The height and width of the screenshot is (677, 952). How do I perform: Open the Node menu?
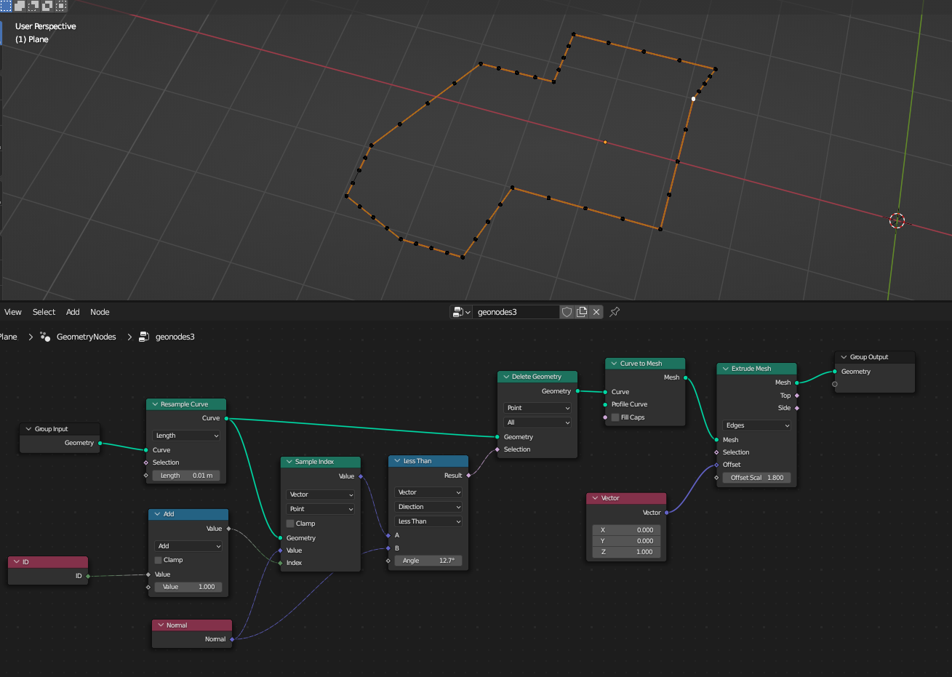(100, 312)
